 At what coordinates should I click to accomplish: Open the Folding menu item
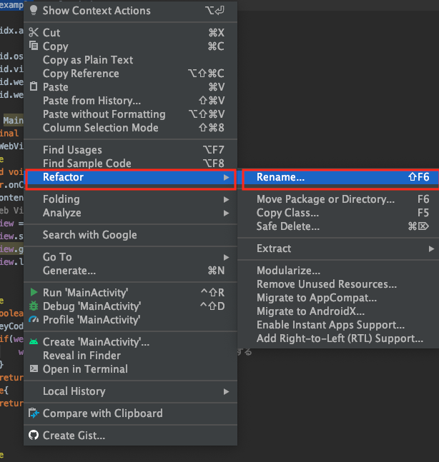coord(130,199)
